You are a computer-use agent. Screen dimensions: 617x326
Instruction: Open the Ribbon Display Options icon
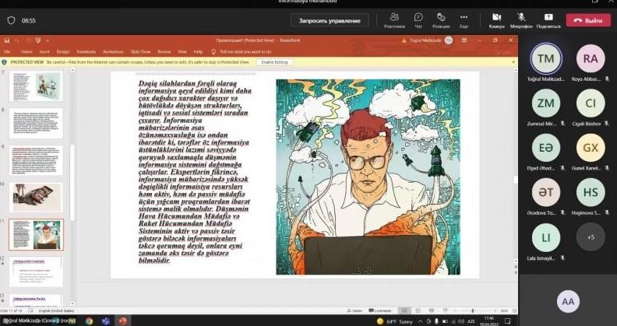[464, 40]
